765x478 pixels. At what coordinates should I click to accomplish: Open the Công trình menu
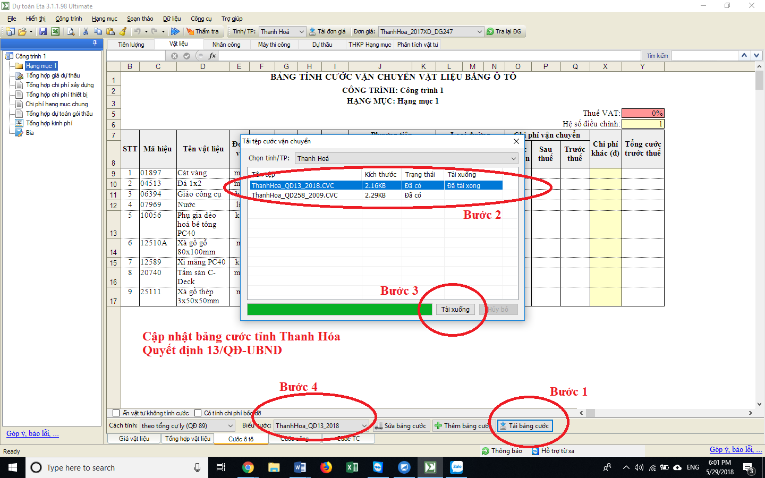point(69,19)
